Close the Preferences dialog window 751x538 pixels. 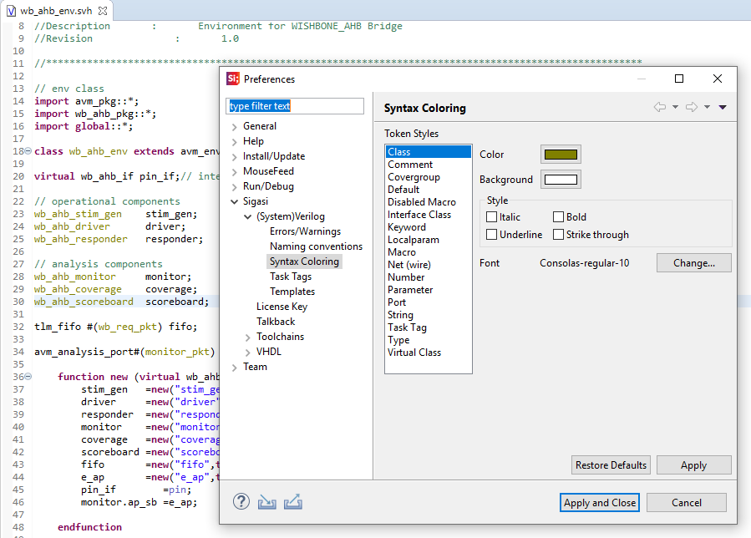[x=717, y=79]
